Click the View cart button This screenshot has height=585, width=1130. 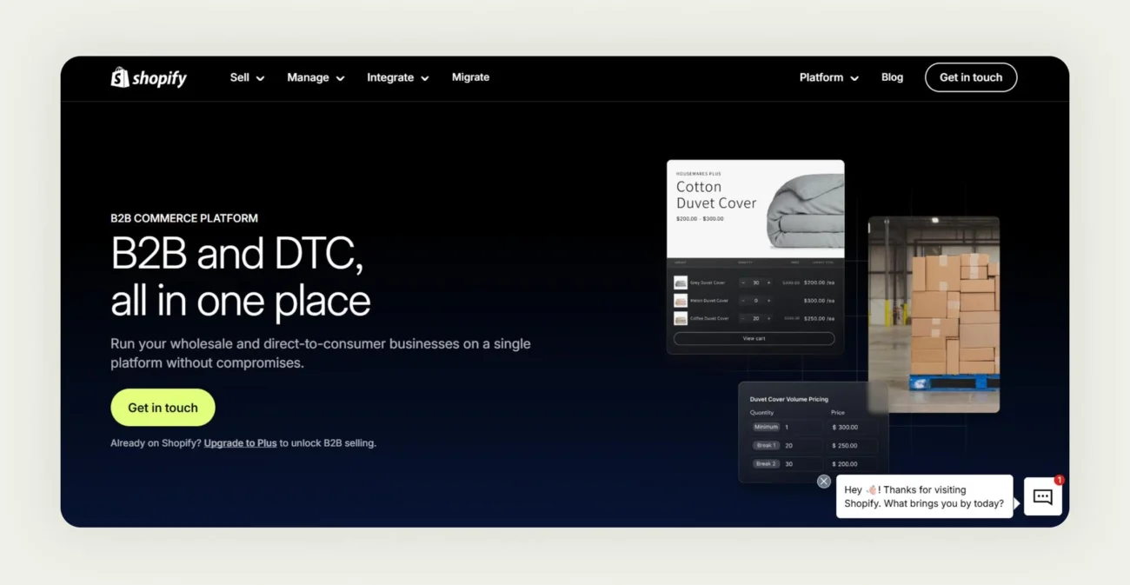[754, 338]
